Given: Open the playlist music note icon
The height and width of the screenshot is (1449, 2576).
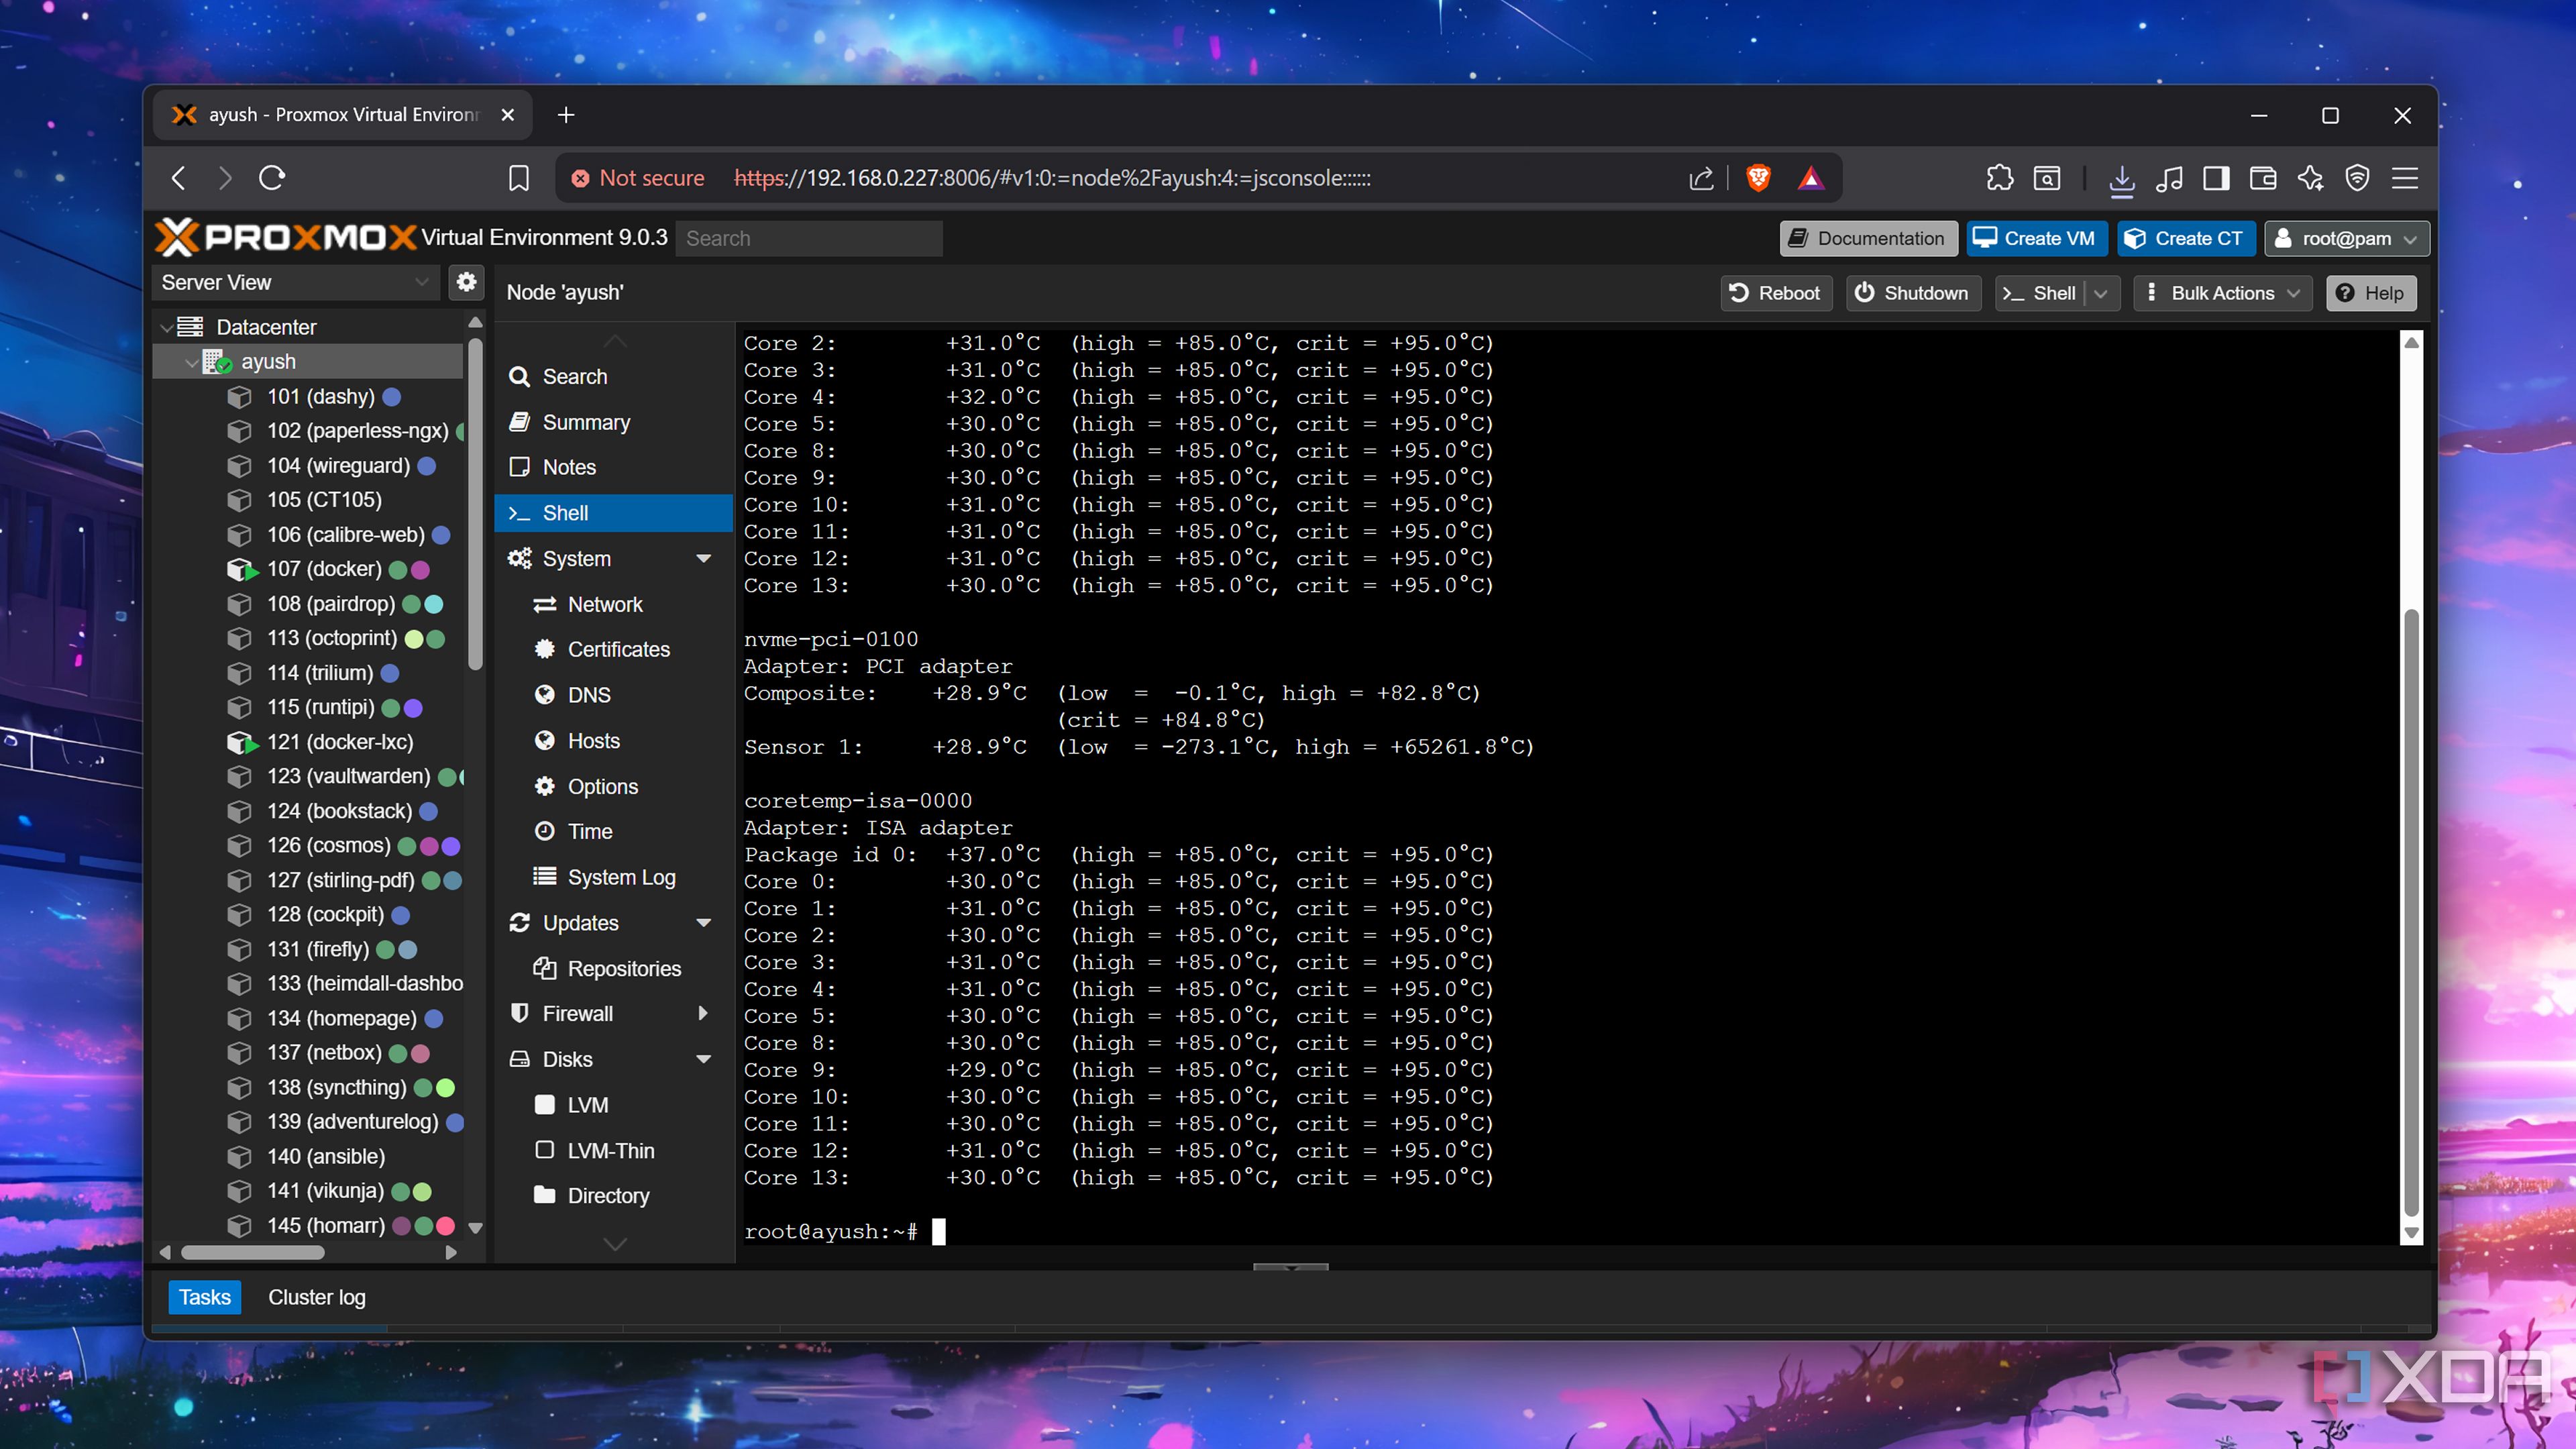Looking at the screenshot, I should click(x=2168, y=178).
